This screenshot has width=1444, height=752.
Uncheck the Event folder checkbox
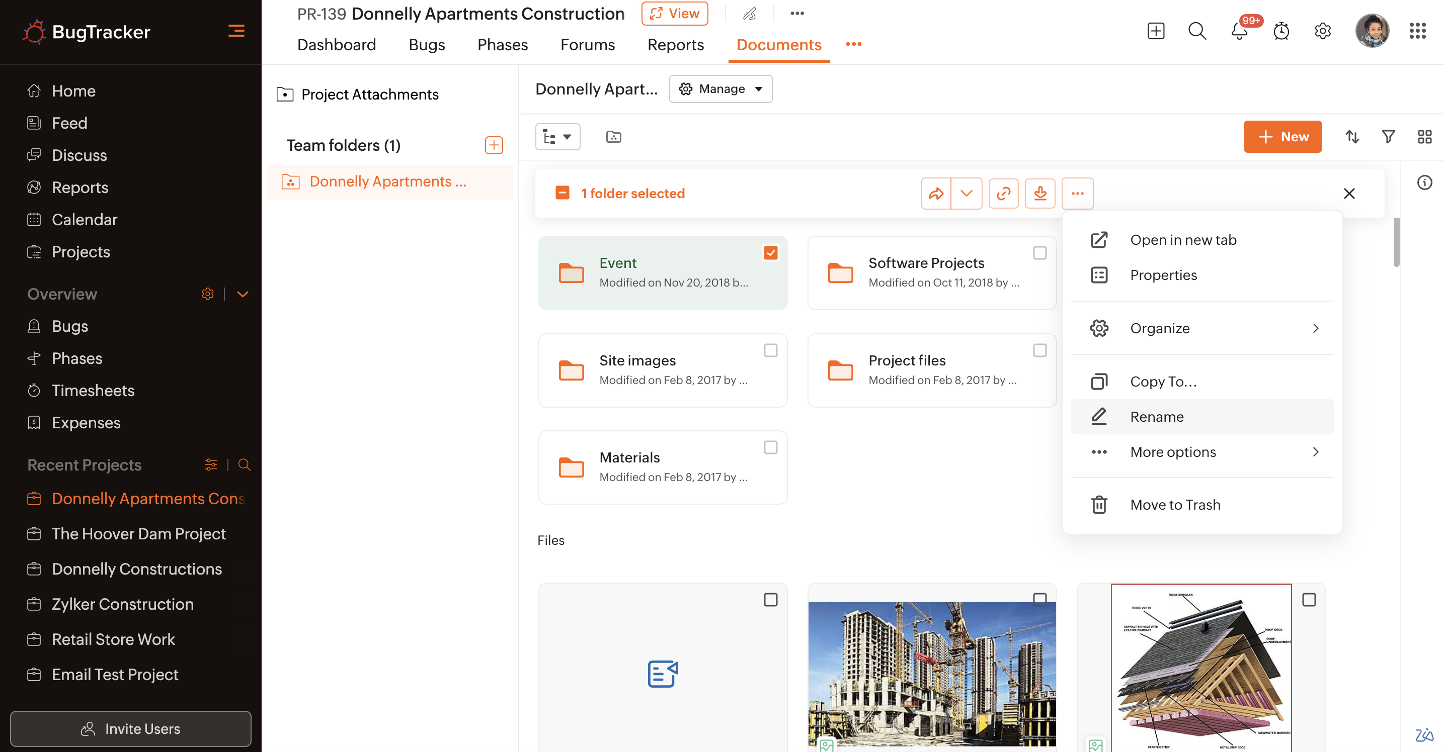point(770,253)
